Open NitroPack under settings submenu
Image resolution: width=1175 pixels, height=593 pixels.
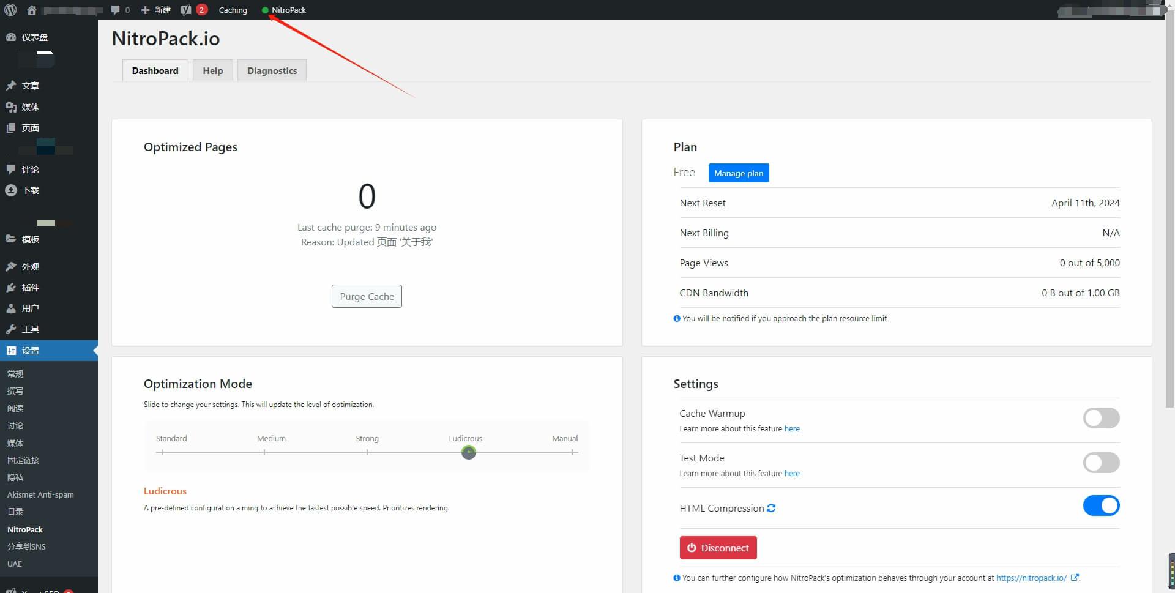tap(25, 529)
